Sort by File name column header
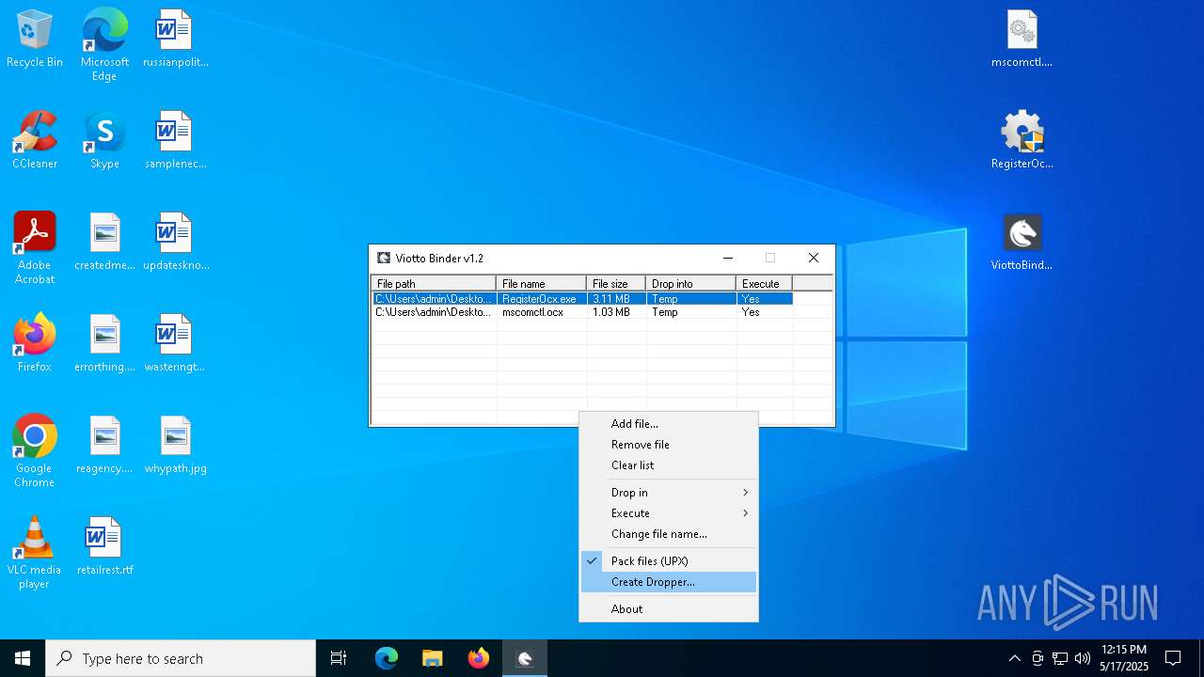The width and height of the screenshot is (1204, 677). click(541, 283)
